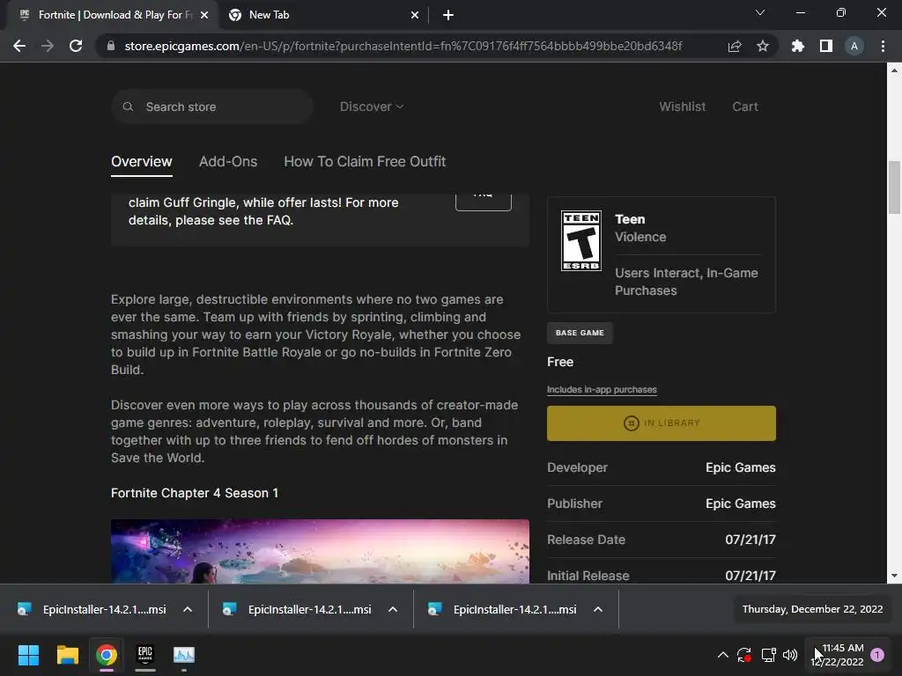Click the Fortnite Chapter 4 Season 1 heading
The width and height of the screenshot is (902, 676).
point(195,493)
